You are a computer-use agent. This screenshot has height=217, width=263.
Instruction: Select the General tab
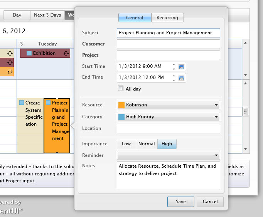[x=135, y=18]
